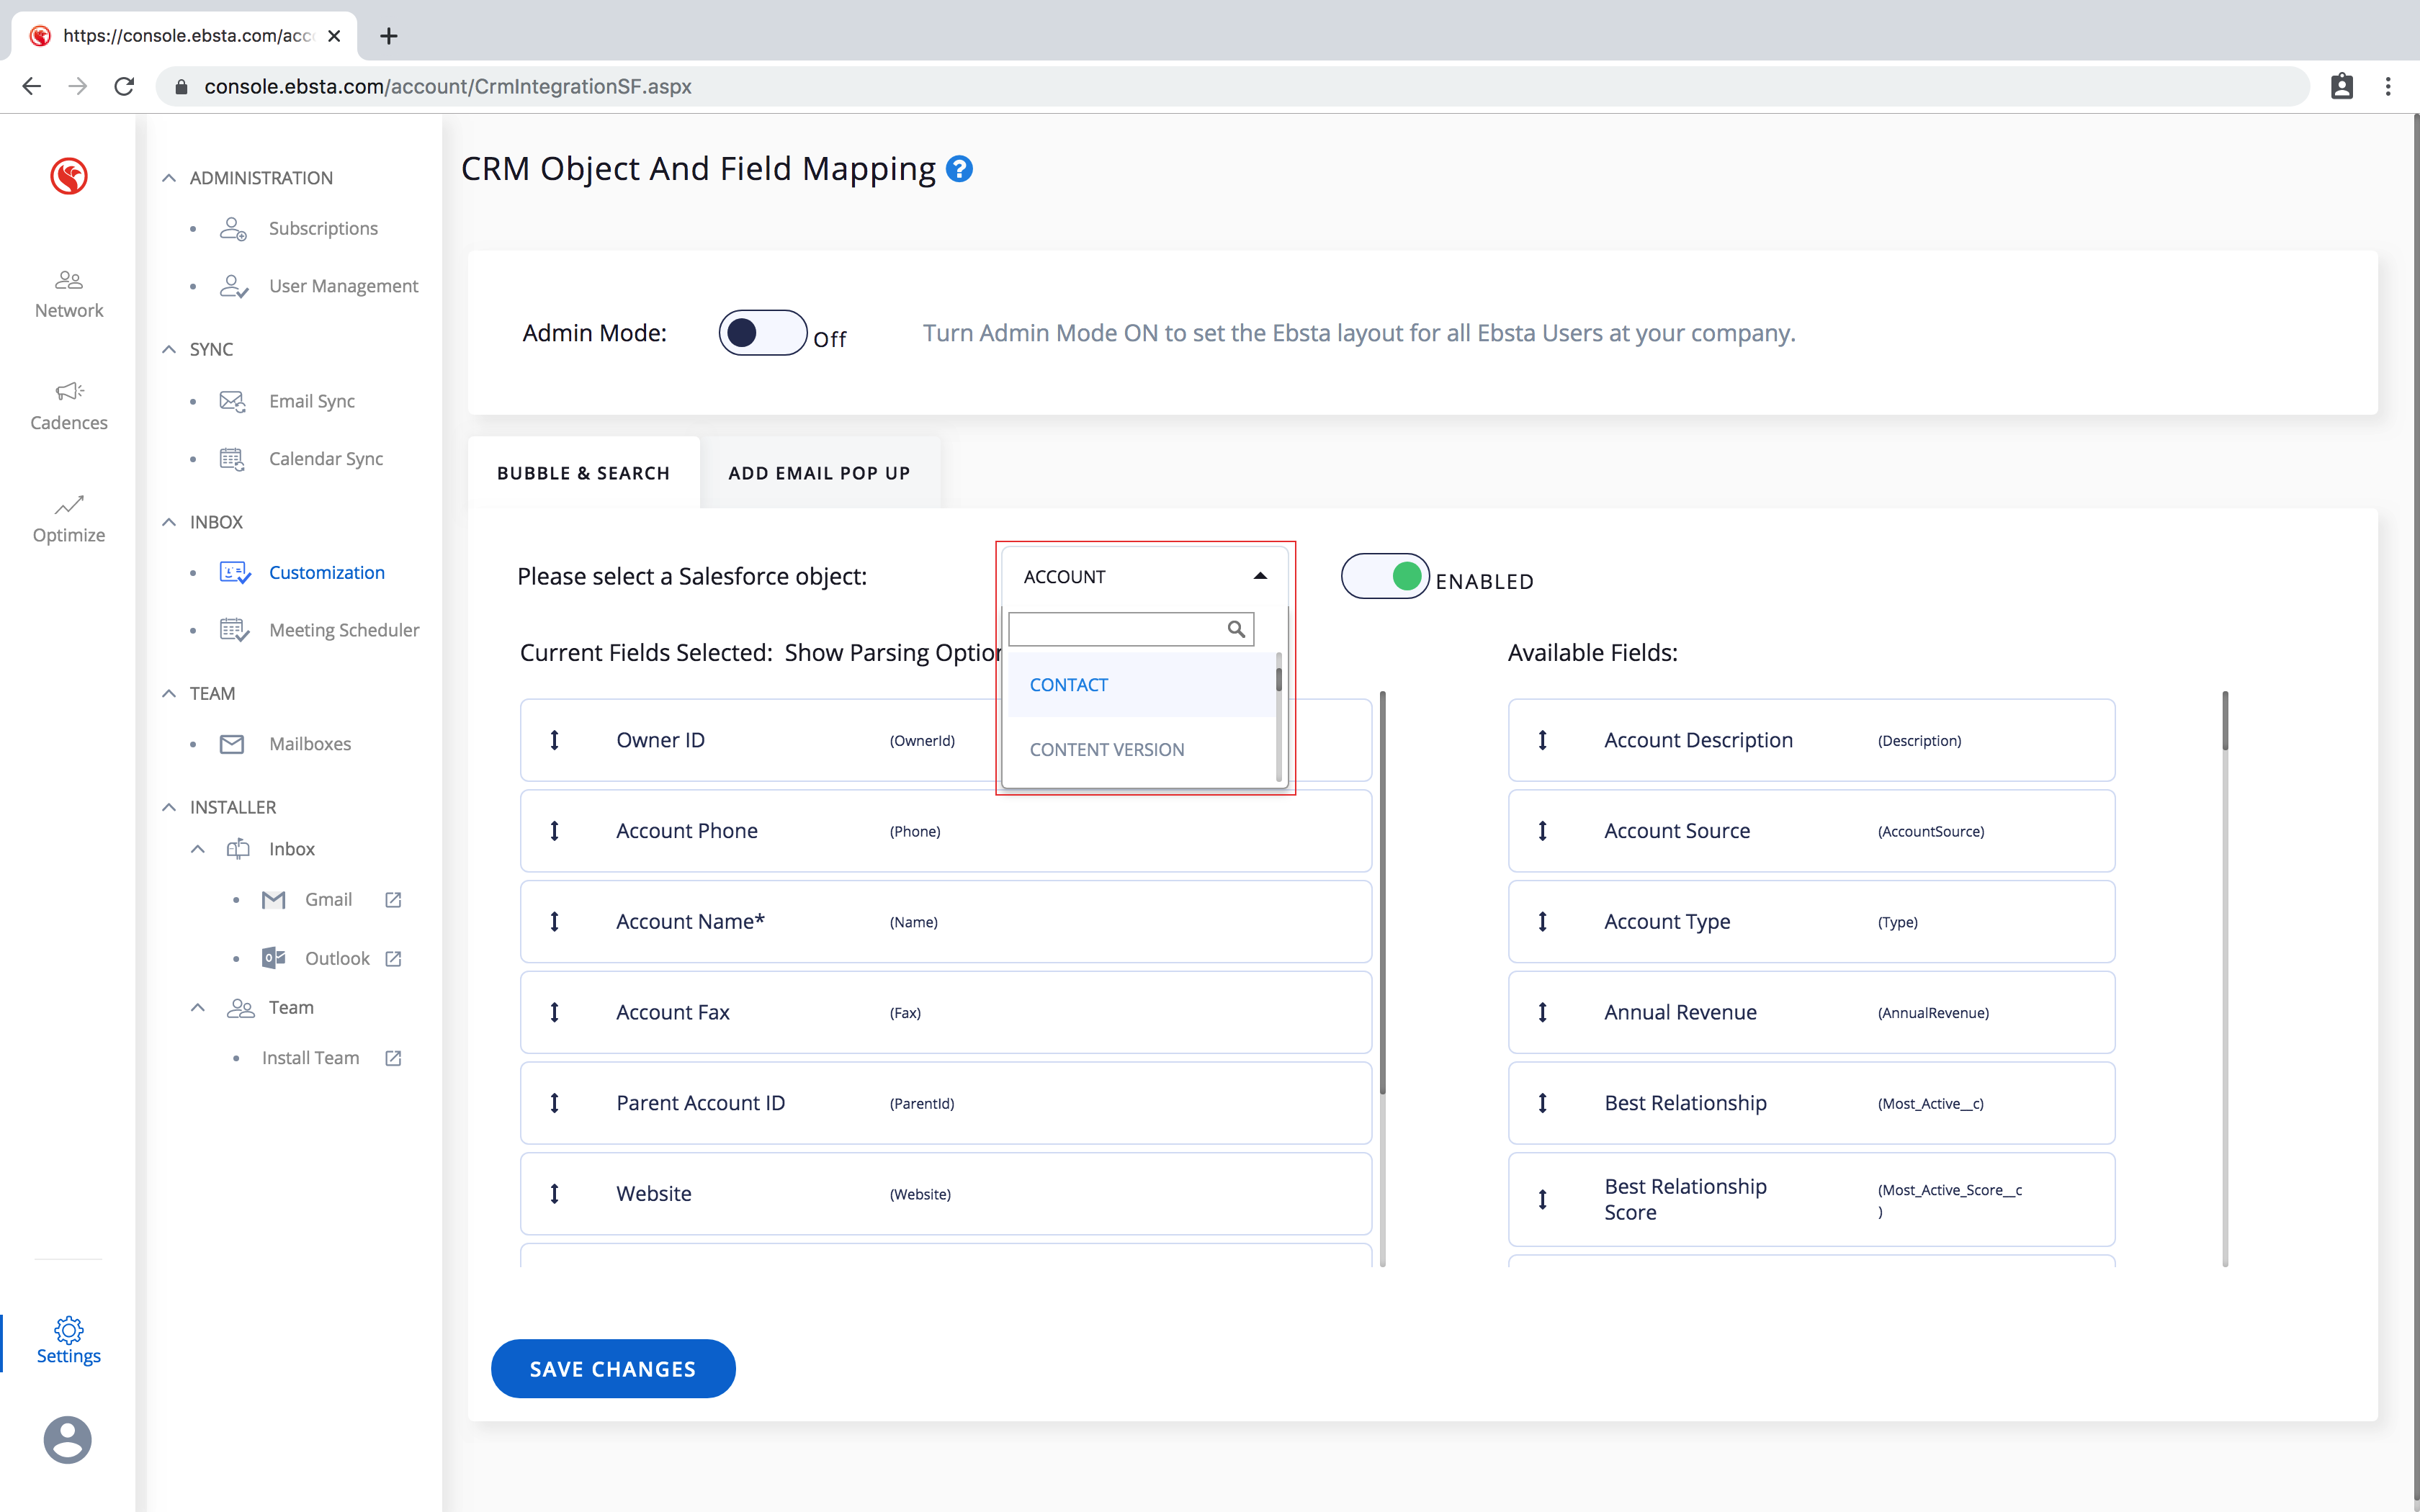Collapse the INSTALLER Inbox subtree

[198, 849]
